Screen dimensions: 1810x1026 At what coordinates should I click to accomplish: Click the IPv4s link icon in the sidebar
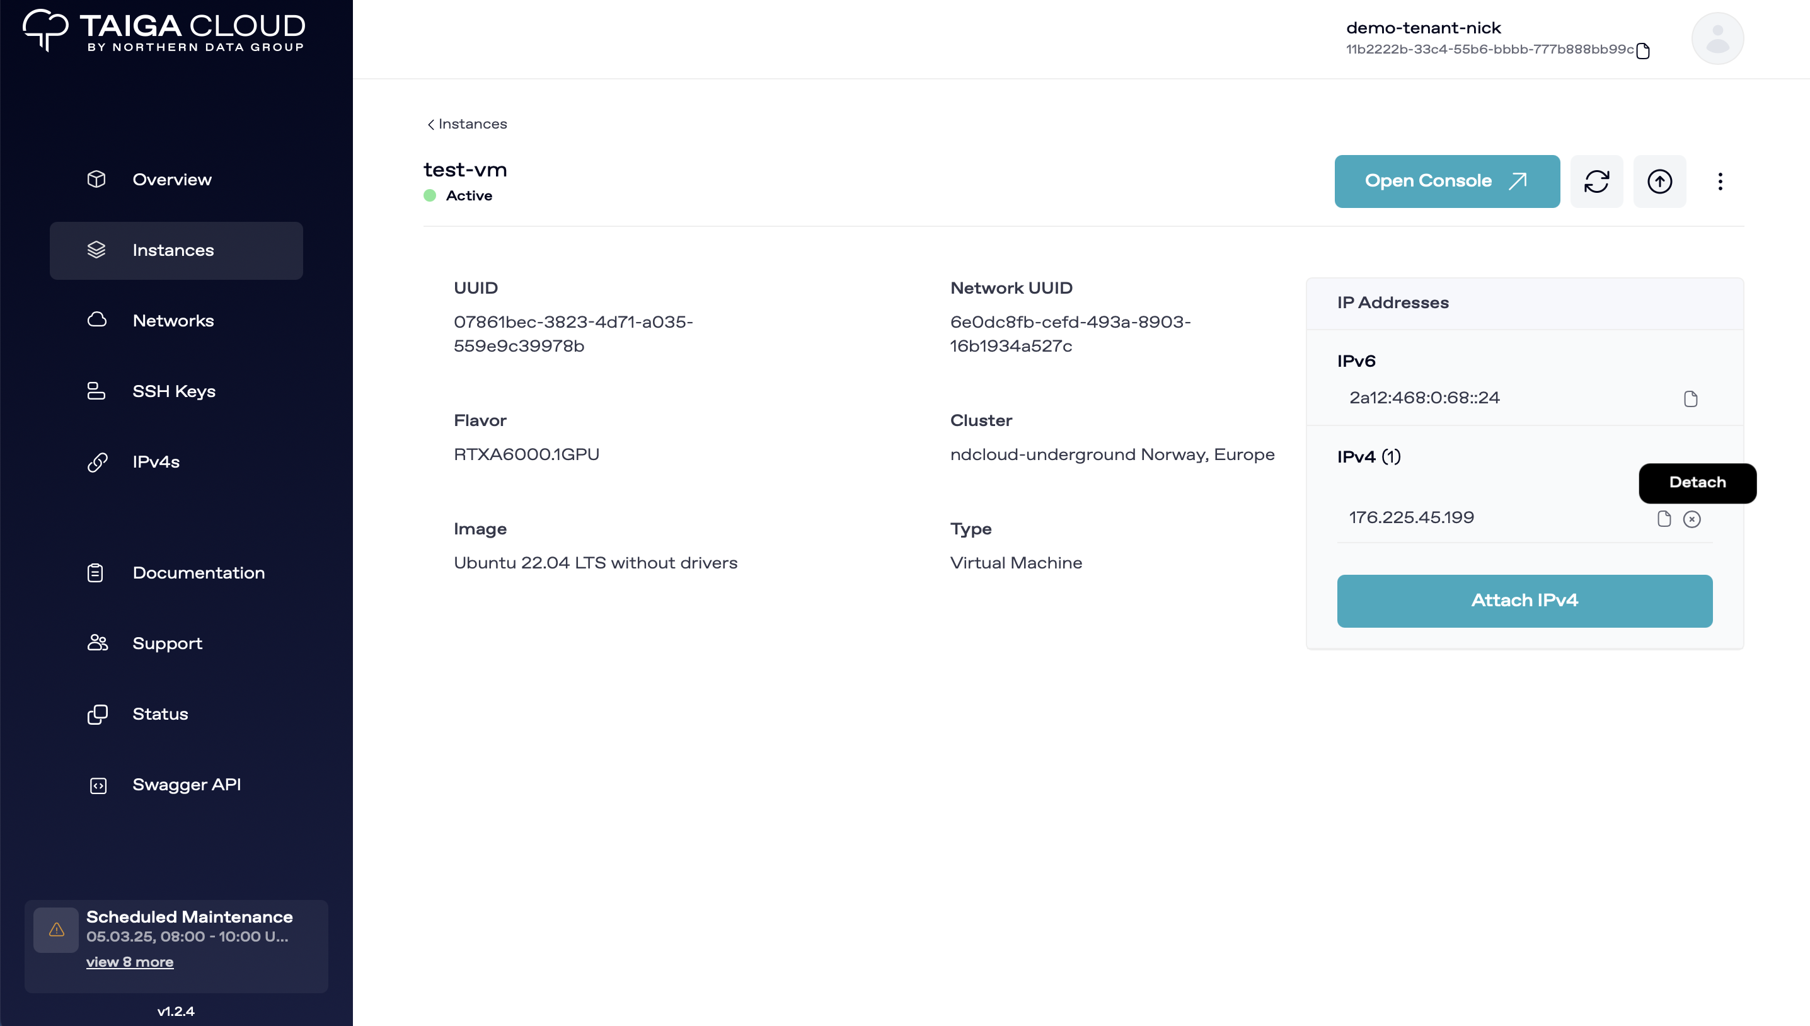coord(96,462)
